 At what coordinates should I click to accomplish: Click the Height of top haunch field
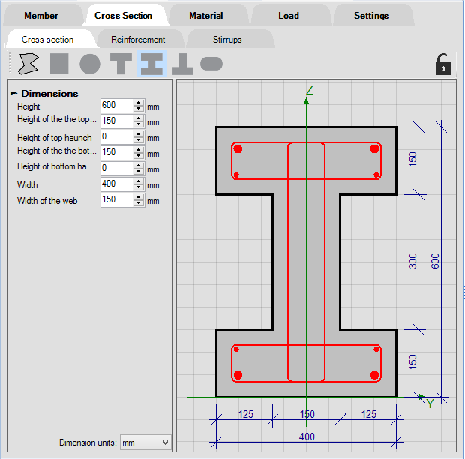[117, 137]
